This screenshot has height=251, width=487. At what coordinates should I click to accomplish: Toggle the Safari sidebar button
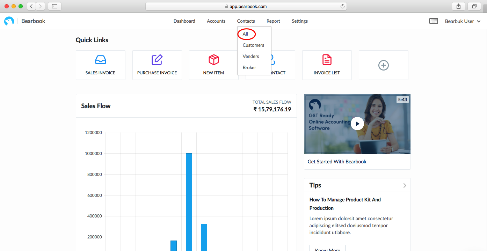click(54, 6)
